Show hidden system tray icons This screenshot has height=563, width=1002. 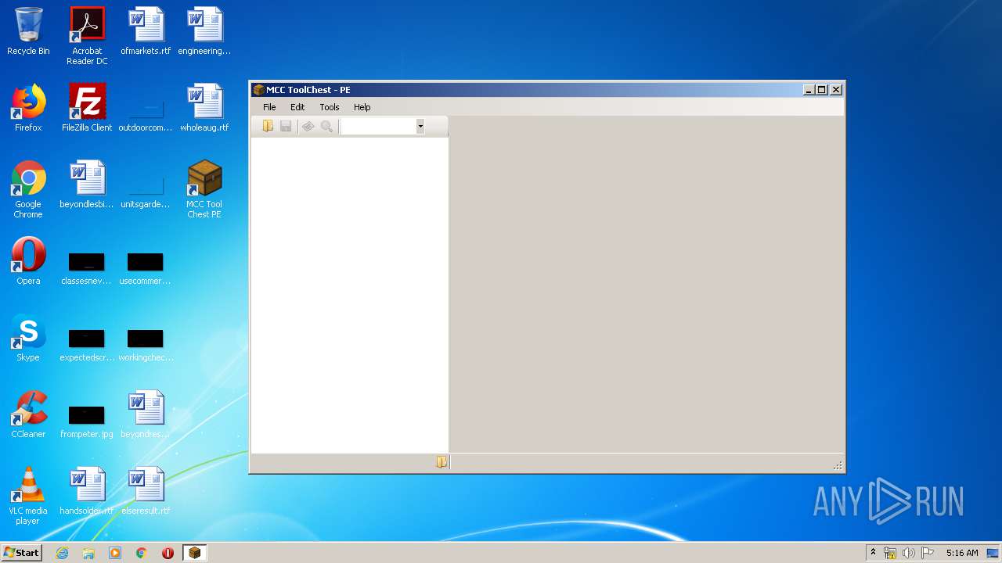(x=873, y=552)
